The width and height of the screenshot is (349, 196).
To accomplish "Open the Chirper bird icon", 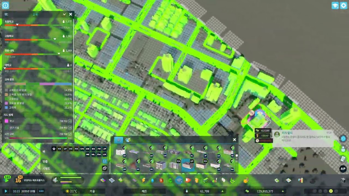I will point(343,139).
